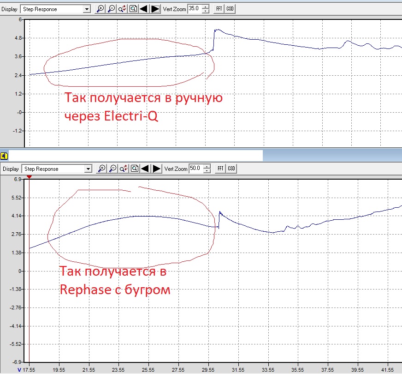This screenshot has width=402, height=374.
Task: Decrease the lower Vert Zoom value
Action: pos(207,171)
